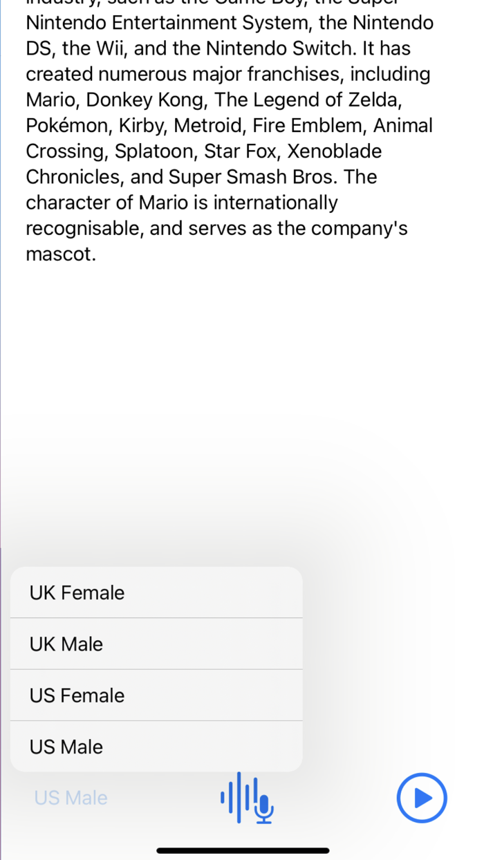Select the UK Male voice option

point(66,644)
